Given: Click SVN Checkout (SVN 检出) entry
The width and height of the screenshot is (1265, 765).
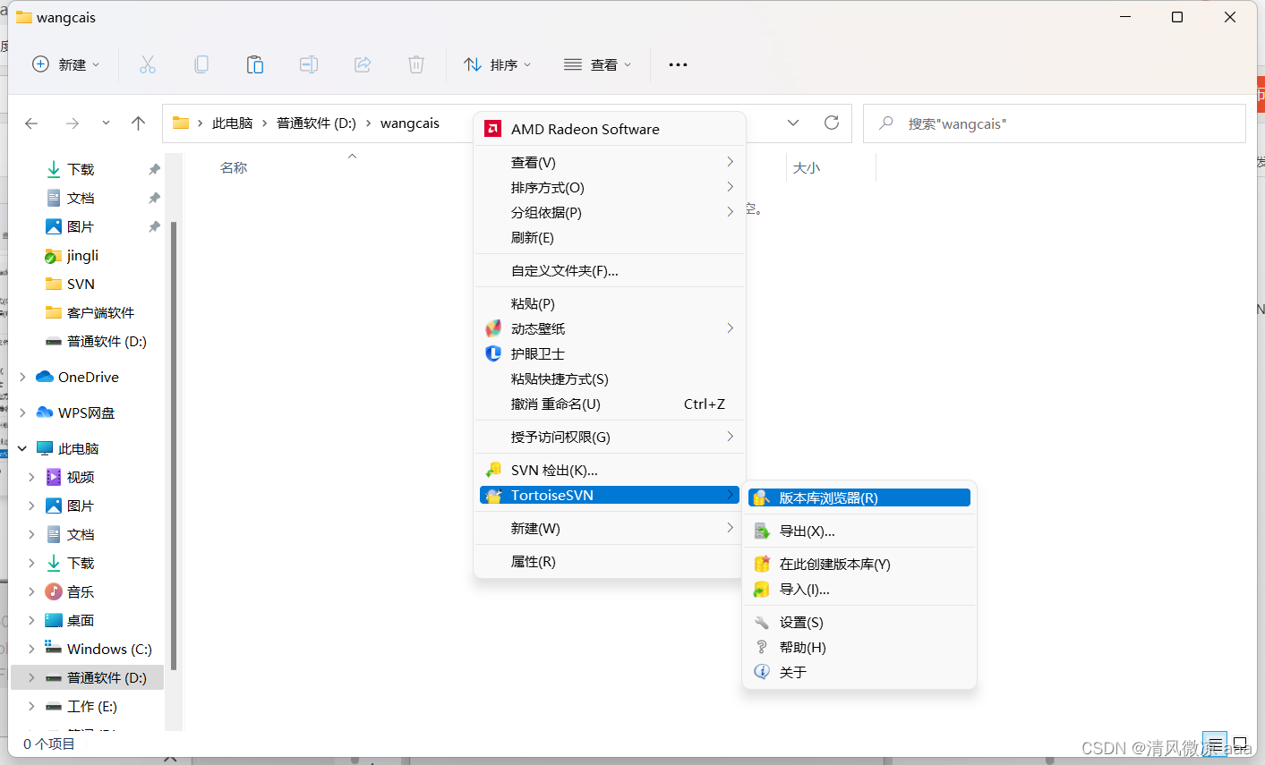Looking at the screenshot, I should pos(610,470).
